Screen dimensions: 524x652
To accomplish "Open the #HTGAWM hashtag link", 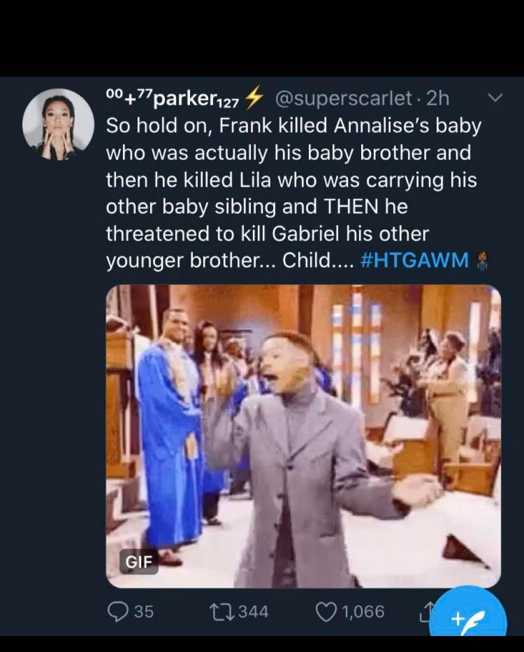I will pos(415,261).
